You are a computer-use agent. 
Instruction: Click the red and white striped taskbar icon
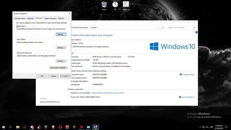[x=67, y=127]
